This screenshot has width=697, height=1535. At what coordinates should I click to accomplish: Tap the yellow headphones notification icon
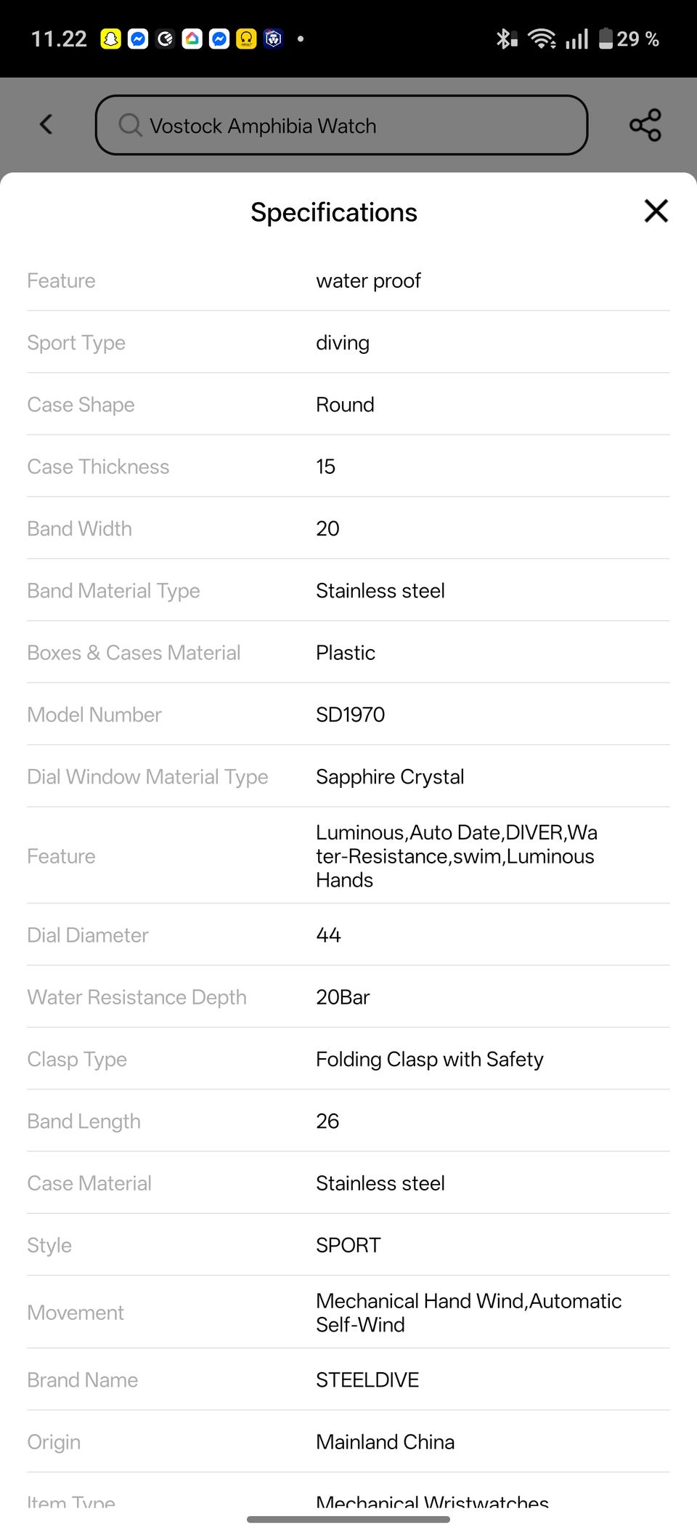click(247, 39)
